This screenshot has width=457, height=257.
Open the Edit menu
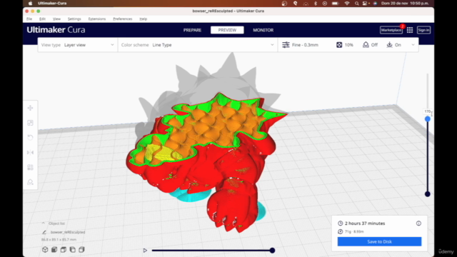coord(42,19)
